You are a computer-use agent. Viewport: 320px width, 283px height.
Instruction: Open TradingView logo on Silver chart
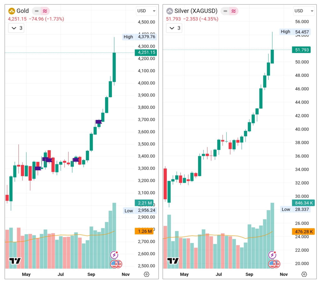pos(173,261)
